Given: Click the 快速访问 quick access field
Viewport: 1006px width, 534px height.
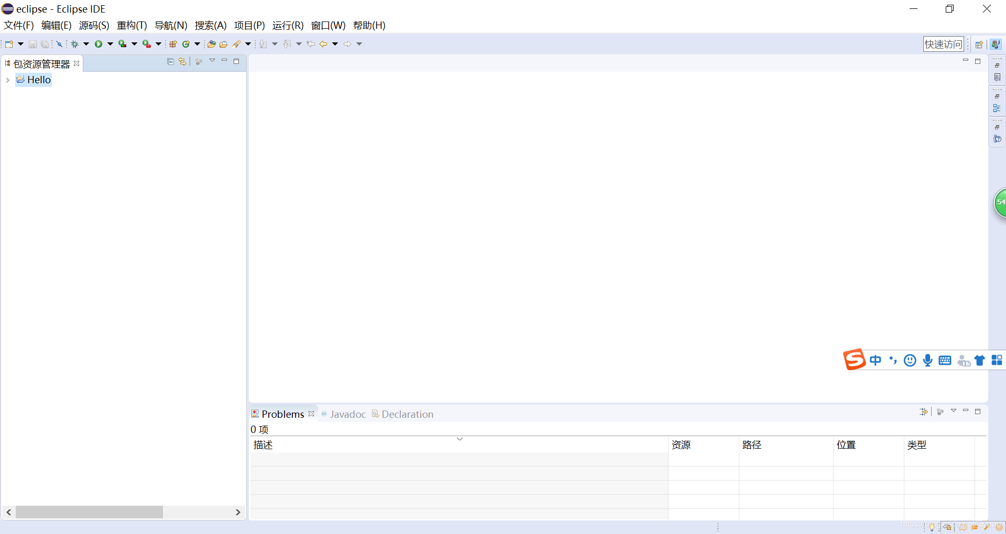Looking at the screenshot, I should coord(943,44).
